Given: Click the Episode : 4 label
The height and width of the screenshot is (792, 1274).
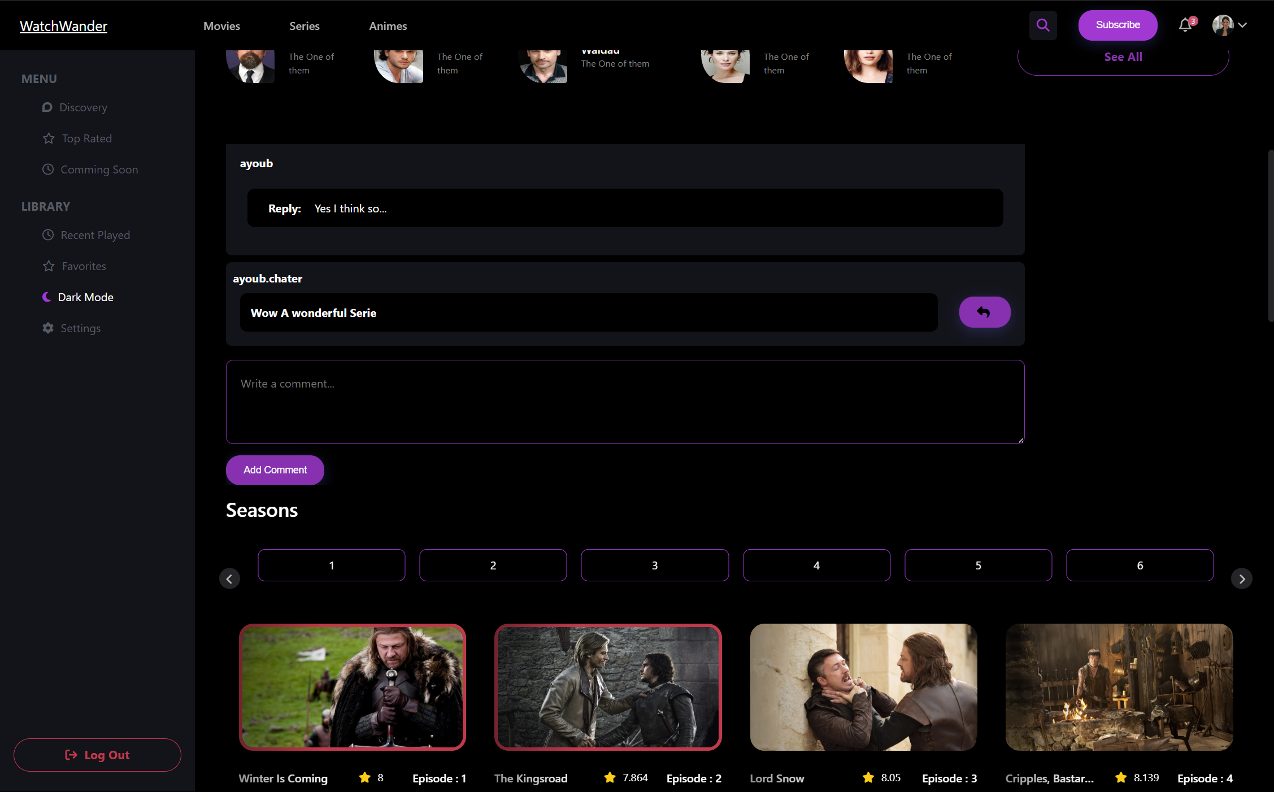Looking at the screenshot, I should point(1205,778).
